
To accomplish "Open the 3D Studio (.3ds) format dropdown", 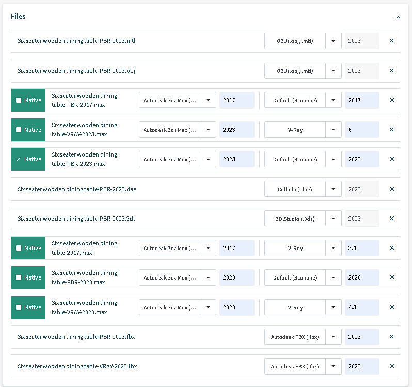I will tap(333, 219).
